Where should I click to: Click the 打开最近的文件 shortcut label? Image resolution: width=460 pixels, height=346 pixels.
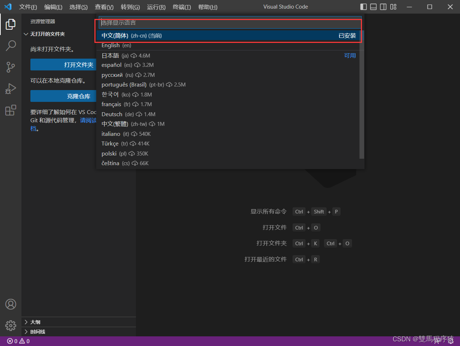[x=266, y=259]
